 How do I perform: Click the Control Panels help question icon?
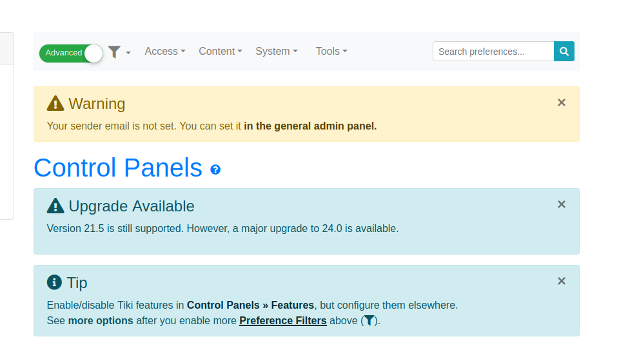215,169
